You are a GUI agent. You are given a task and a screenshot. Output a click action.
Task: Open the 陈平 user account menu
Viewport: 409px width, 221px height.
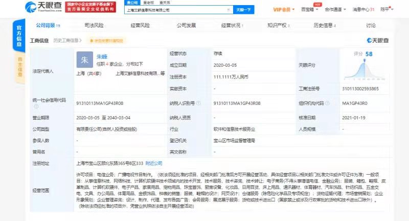pos(387,10)
